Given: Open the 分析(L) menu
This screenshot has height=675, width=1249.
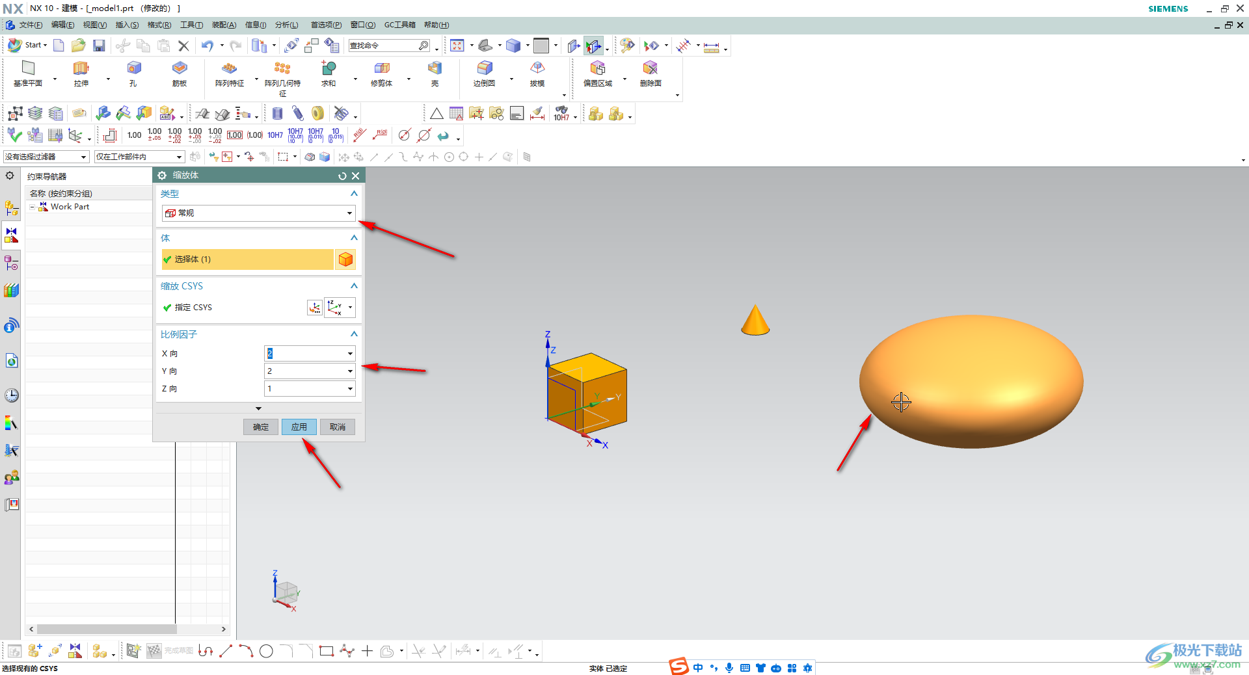Looking at the screenshot, I should tap(286, 25).
